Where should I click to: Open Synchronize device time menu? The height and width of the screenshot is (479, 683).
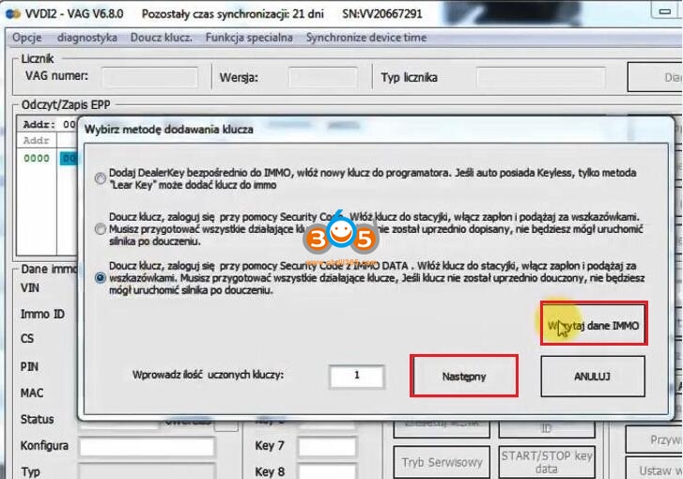(366, 38)
